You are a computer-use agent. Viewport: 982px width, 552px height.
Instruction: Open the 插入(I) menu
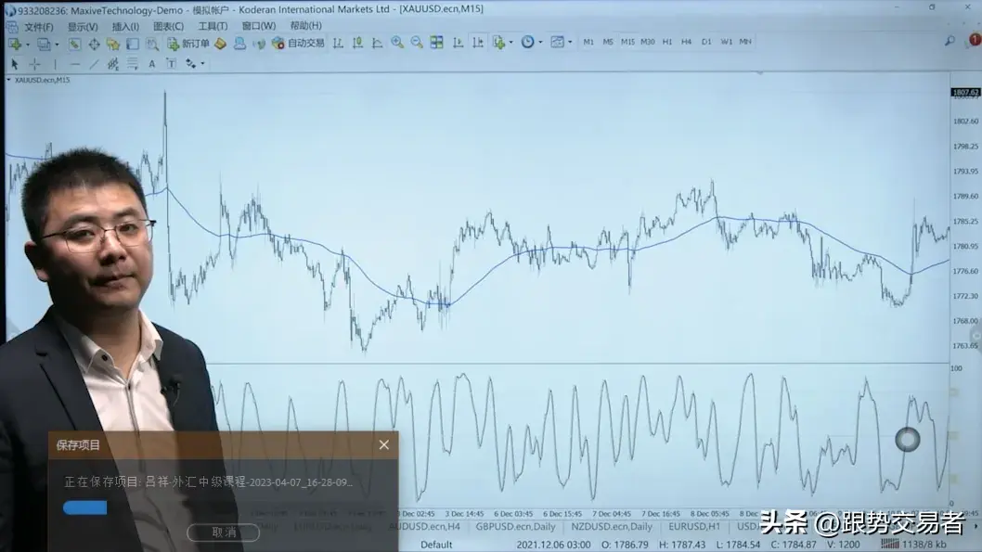tap(125, 27)
